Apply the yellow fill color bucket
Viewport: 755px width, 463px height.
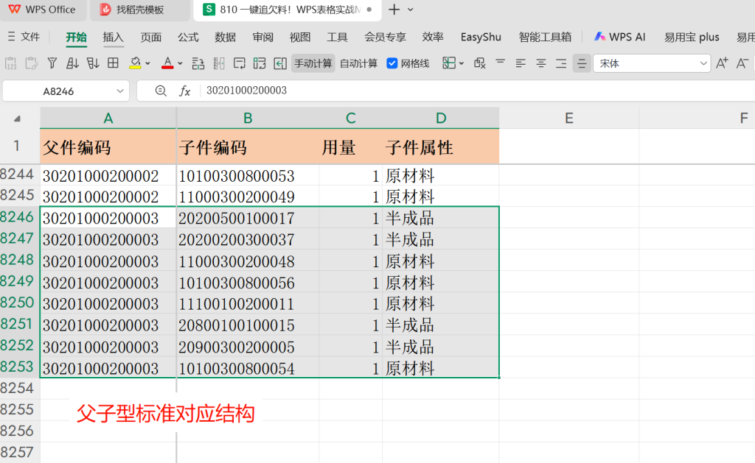click(136, 63)
